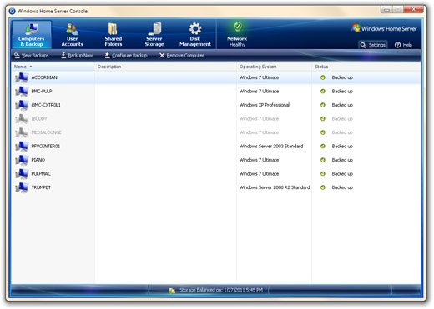Click the MEDIALOUNGE computer name
434x309 pixels.
46,132
